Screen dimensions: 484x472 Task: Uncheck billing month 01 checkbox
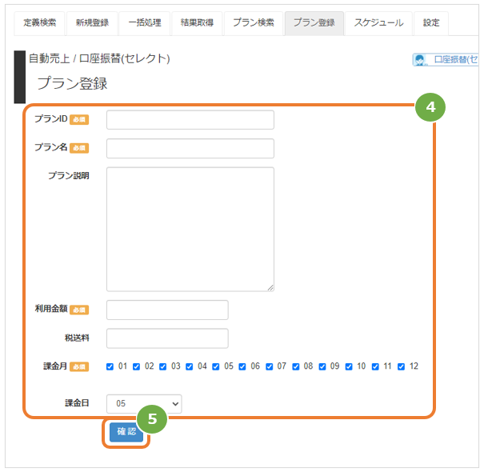110,366
